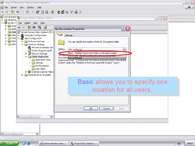Viewport: 195px width, 146px height.
Task: Click the Internet Explorer quick launch icon
Action: 29,143
